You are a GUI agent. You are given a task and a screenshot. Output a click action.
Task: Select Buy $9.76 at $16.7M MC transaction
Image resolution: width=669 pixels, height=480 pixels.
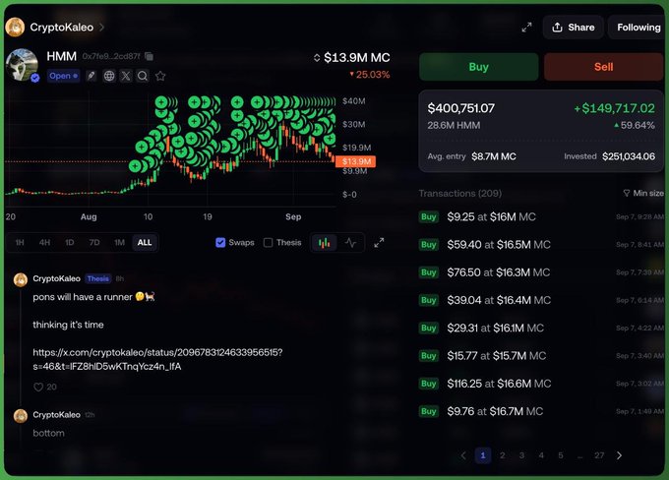coord(541,411)
